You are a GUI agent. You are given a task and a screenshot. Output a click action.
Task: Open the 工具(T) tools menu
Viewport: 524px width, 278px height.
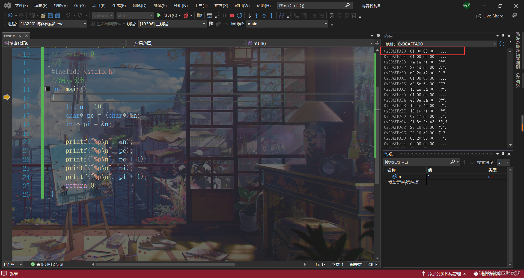pyautogui.click(x=201, y=5)
